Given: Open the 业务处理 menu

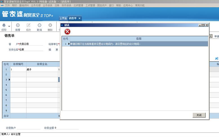Looking at the screenshot, I should [36, 5].
